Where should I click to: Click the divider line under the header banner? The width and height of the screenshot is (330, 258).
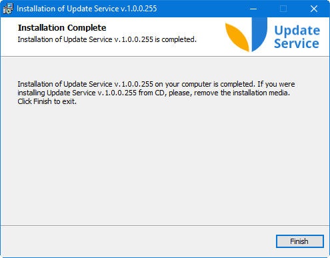coord(165,57)
